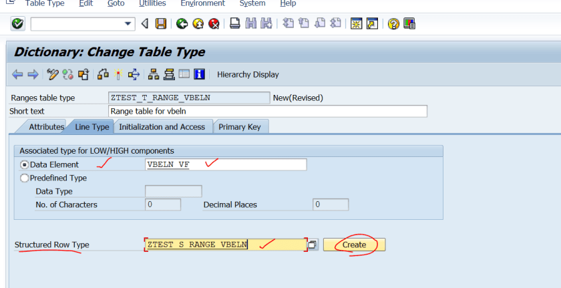This screenshot has width=561, height=288.
Task: Collapse the command field with the triangle icon
Action: click(x=144, y=24)
